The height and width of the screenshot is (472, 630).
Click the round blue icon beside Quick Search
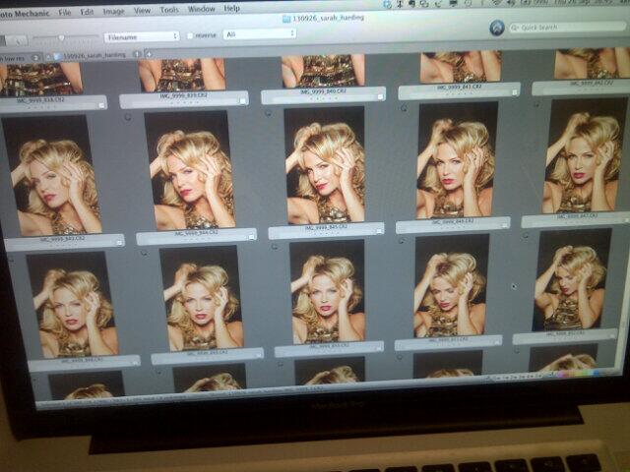(x=497, y=28)
